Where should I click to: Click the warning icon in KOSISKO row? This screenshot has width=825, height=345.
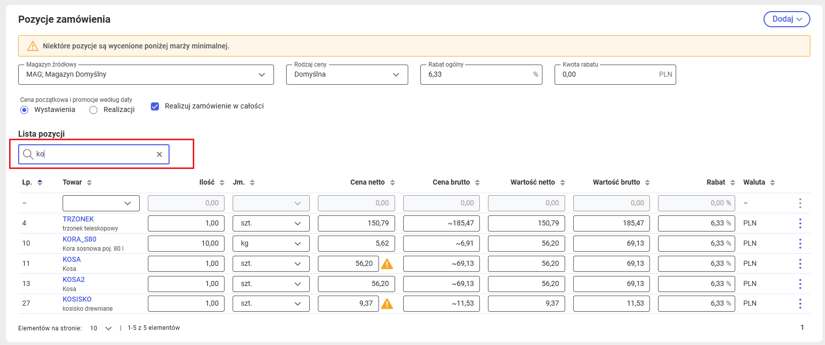[x=387, y=303]
